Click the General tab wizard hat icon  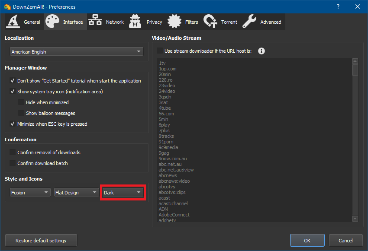click(13, 22)
